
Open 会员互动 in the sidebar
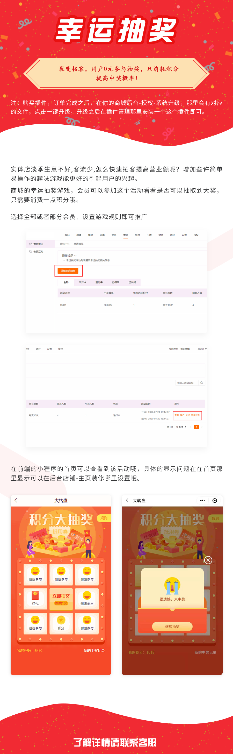point(38,251)
